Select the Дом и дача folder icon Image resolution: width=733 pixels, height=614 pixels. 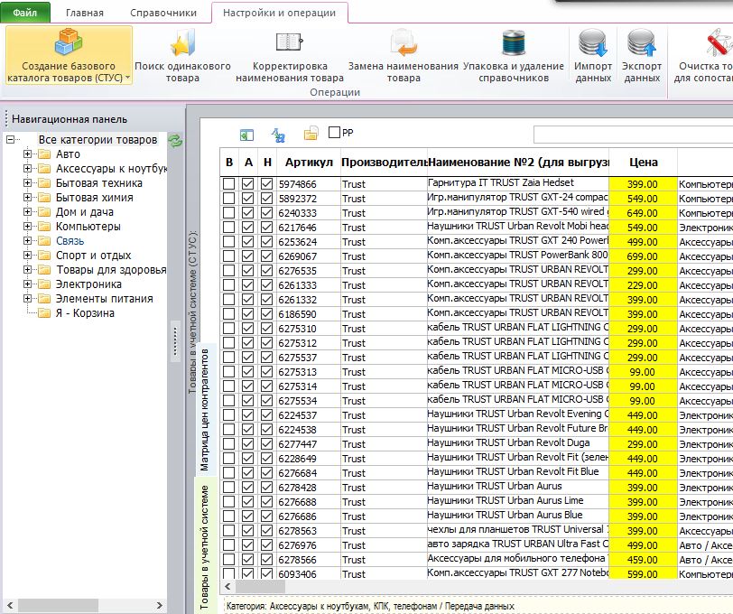(x=44, y=212)
